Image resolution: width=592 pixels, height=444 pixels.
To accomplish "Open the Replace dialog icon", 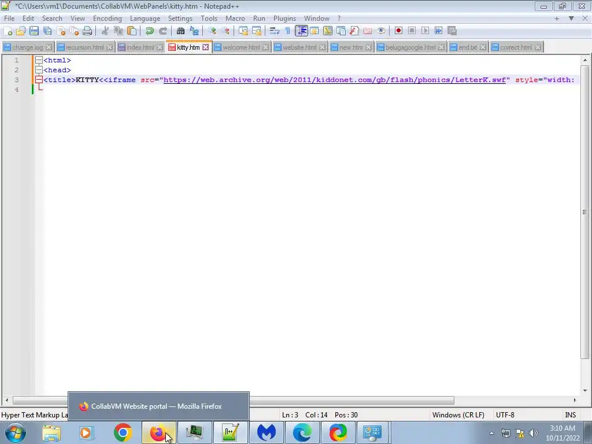I will tap(194, 31).
